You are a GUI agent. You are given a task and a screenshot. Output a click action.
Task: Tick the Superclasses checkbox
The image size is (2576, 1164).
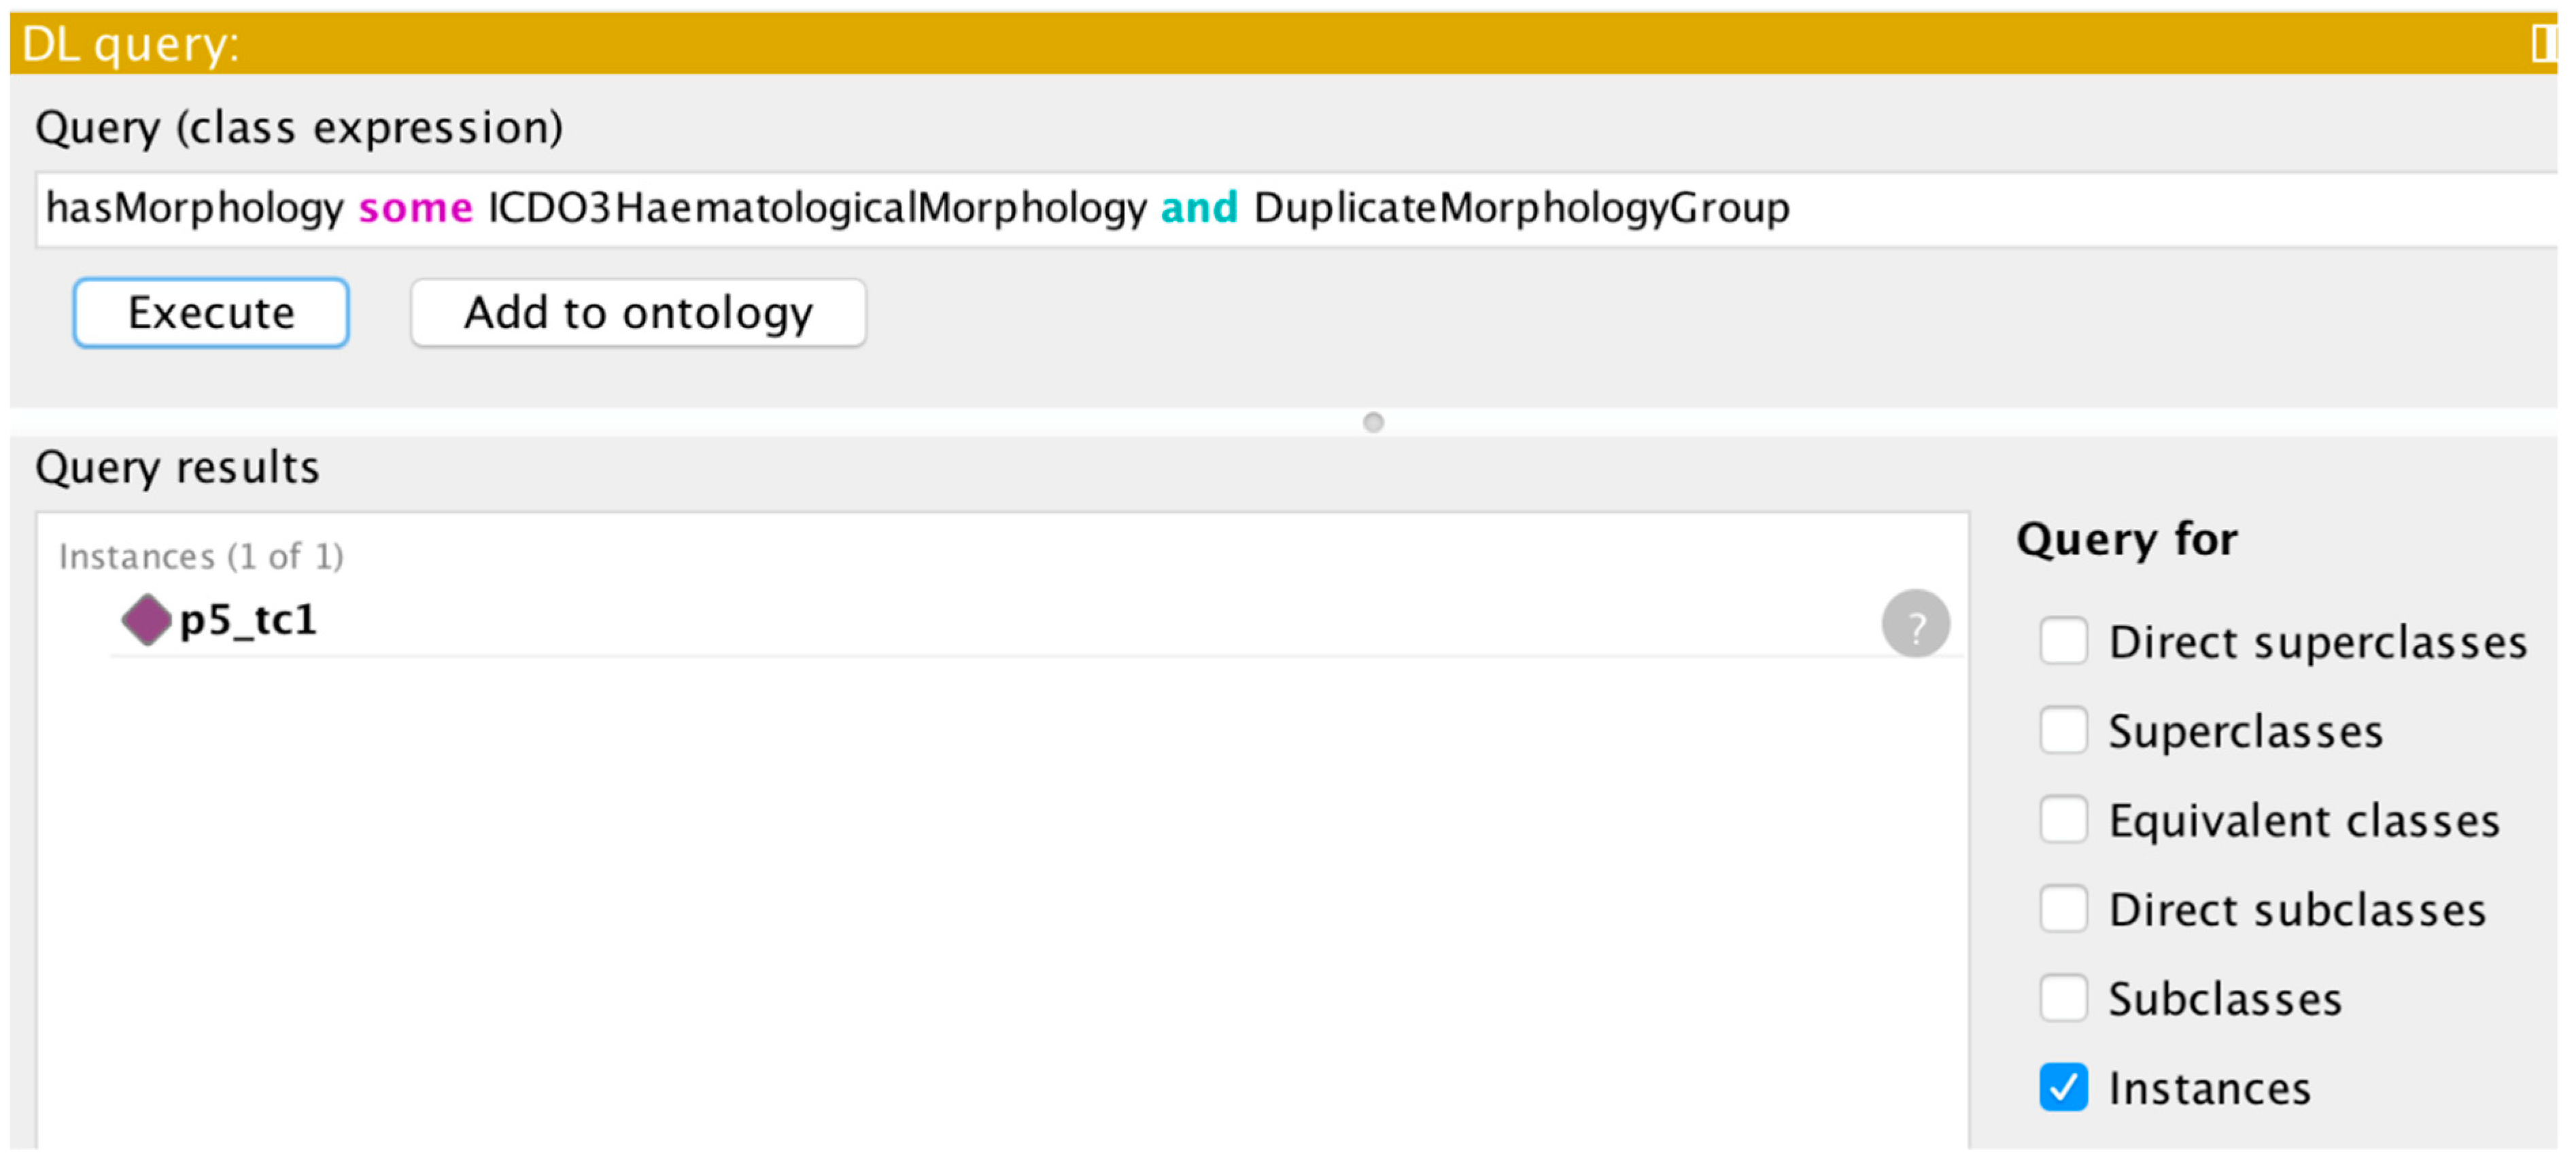pyautogui.click(x=2063, y=730)
